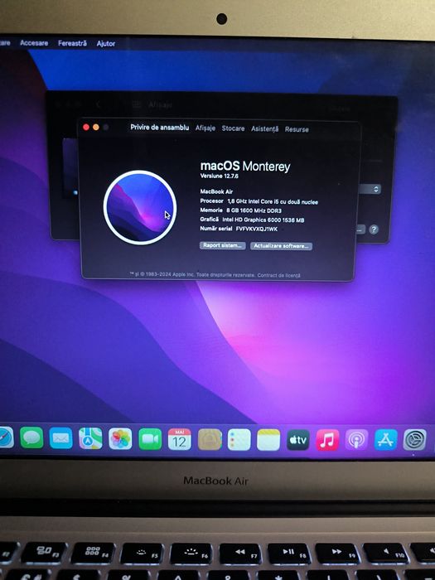
Task: Open Contract de licență link
Action: (x=278, y=275)
